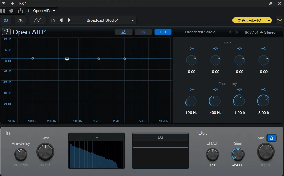Viewport: 284px width, 176px height.
Task: Adjust the low-mid peak gain knob
Action: (216, 60)
